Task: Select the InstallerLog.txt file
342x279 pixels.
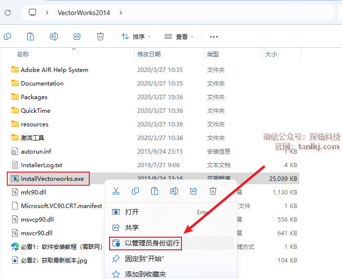Action: (x=41, y=165)
